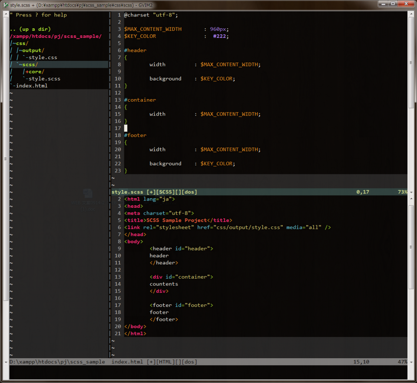
Task: Collapse the css folder in the file tree
Action: (x=21, y=43)
